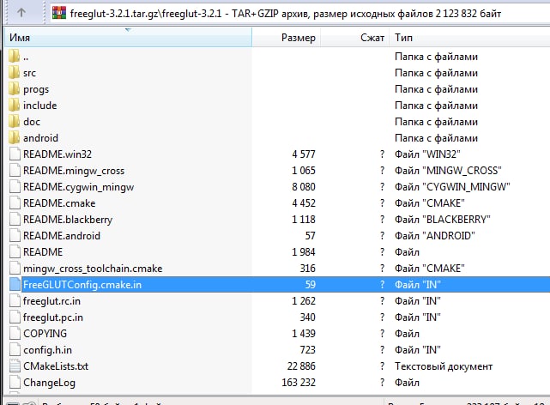Click the archive path address field
550x405 pixels.
tap(300, 14)
